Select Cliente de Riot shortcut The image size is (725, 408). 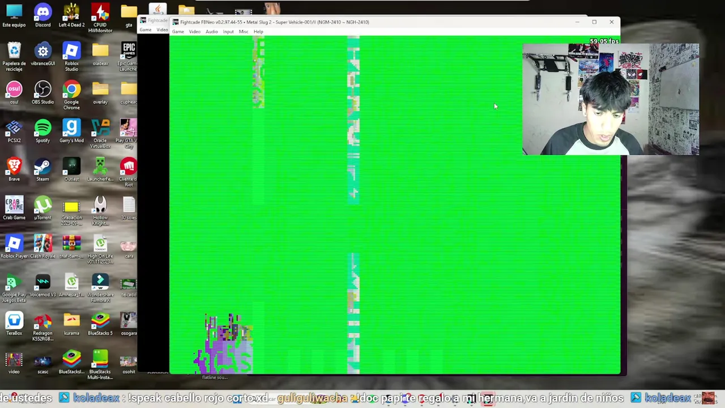point(129,172)
